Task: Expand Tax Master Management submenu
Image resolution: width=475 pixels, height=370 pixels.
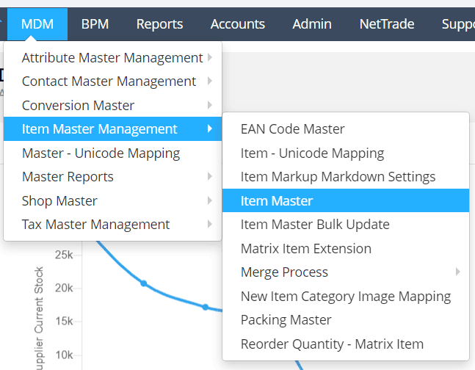Action: 95,224
